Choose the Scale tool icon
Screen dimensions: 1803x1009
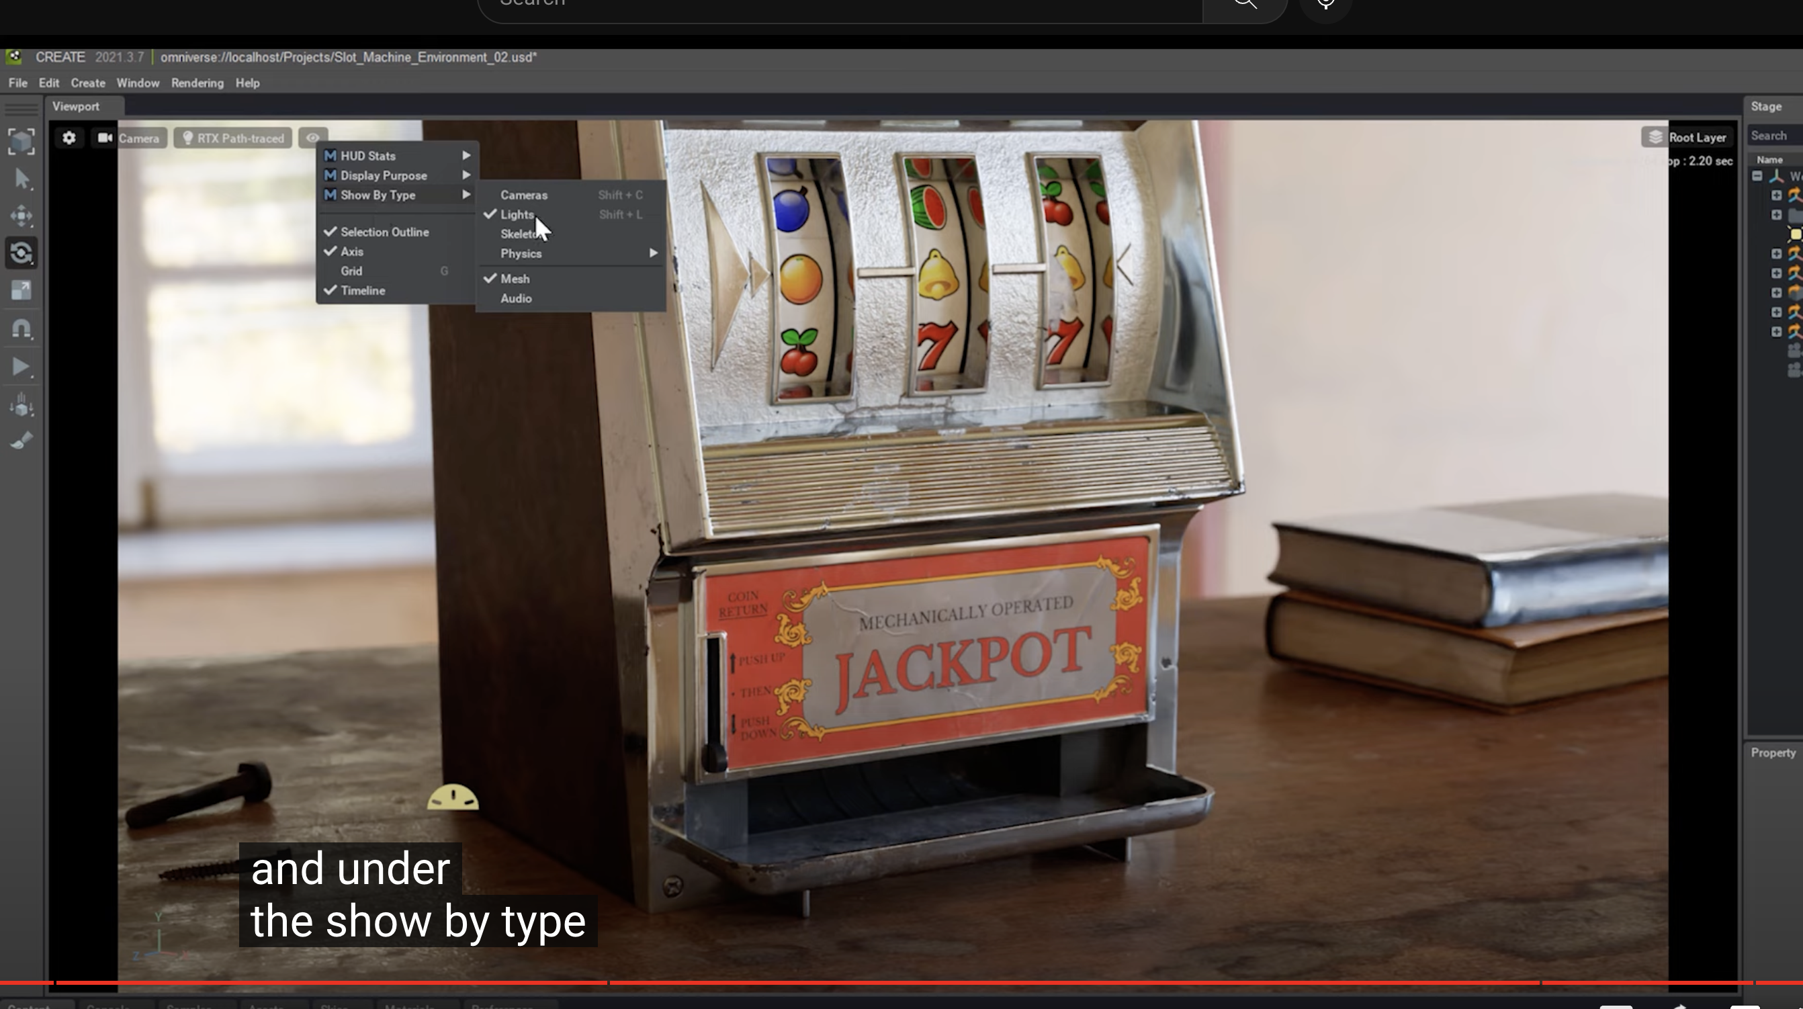click(21, 290)
